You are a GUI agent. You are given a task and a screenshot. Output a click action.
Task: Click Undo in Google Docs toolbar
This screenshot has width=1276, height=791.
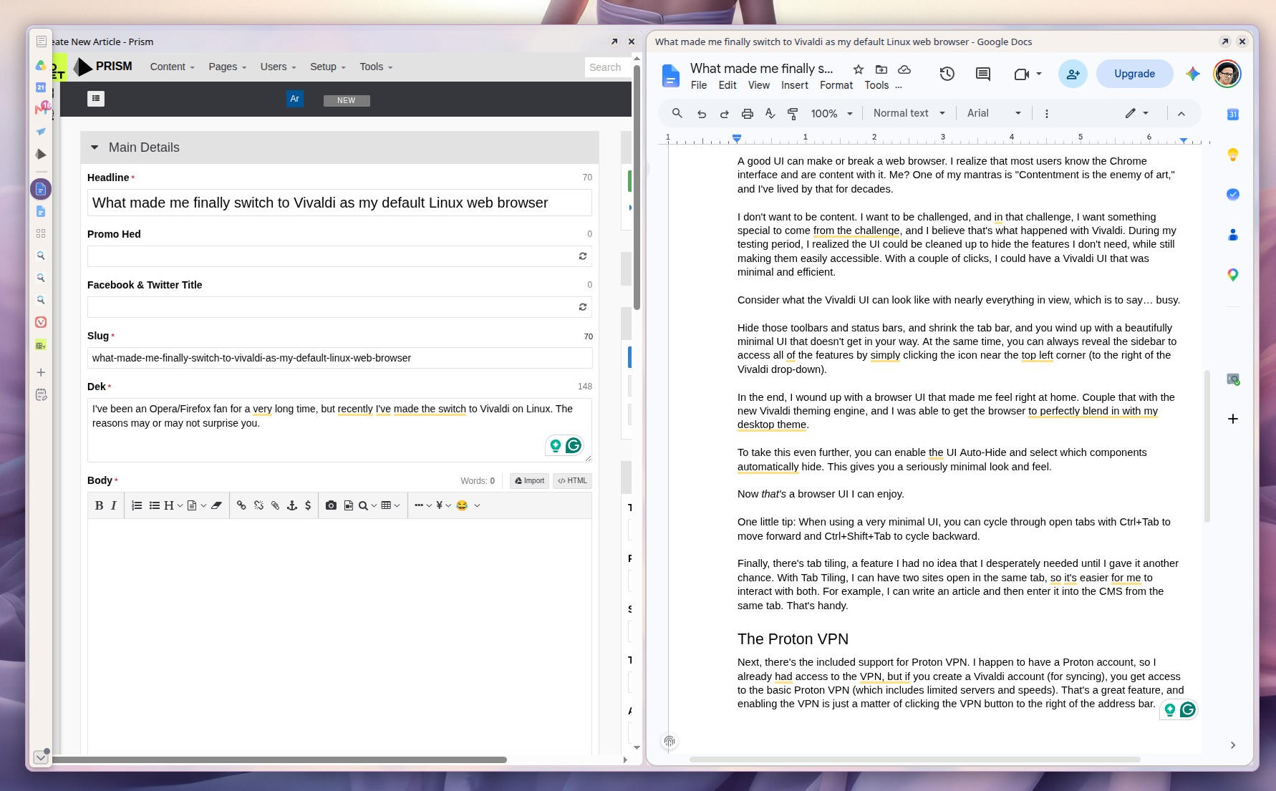tap(702, 114)
